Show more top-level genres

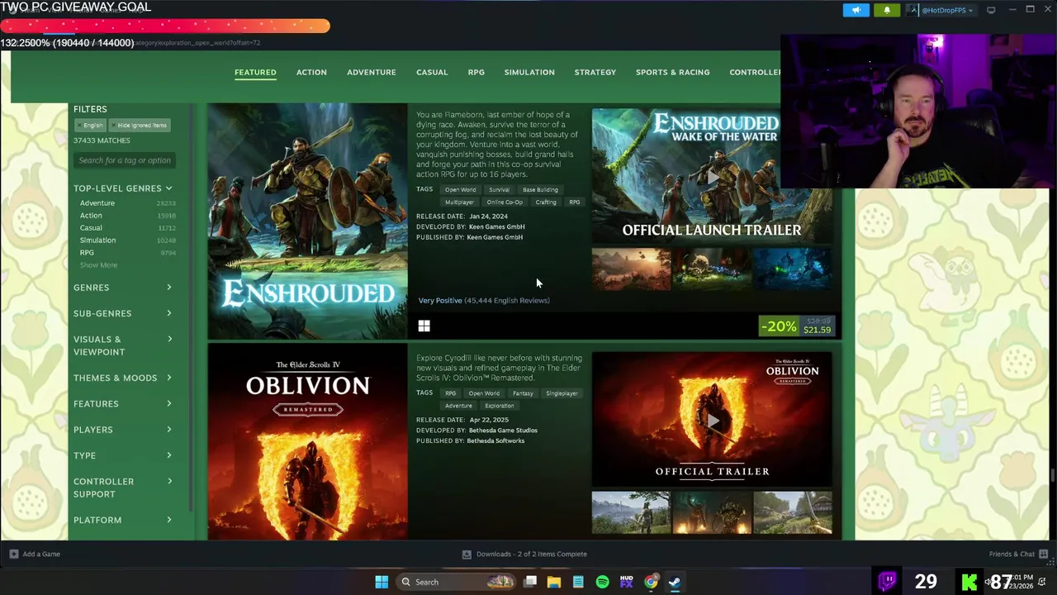coord(98,265)
